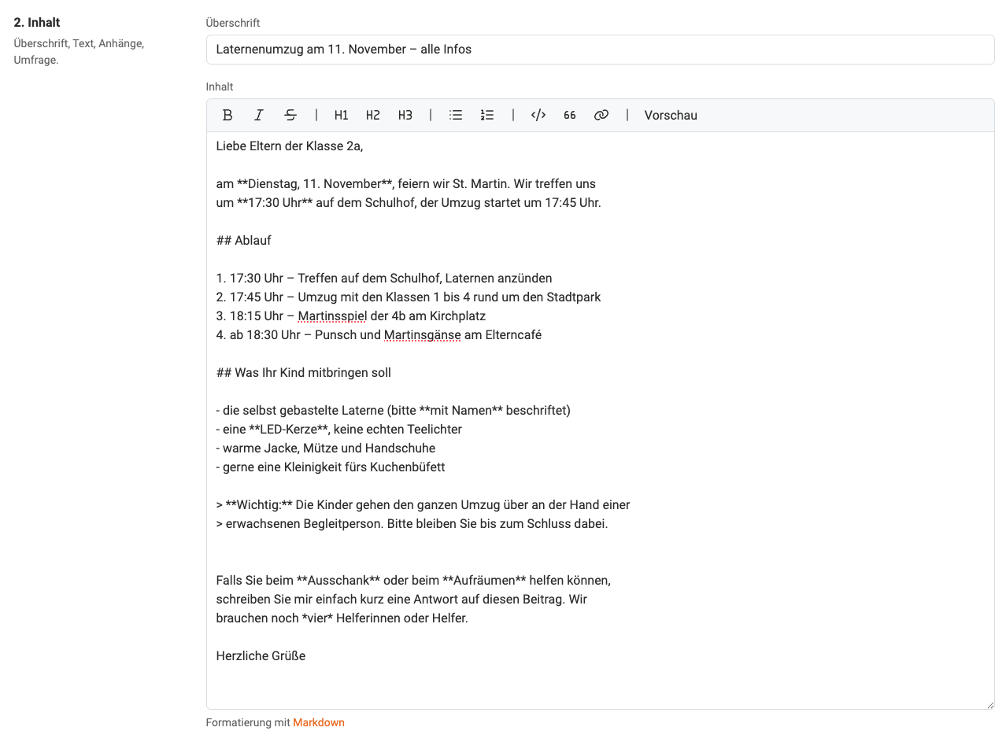1006x742 pixels.
Task: Click the line '- eine **LED-Kerze**, keine echten Teelichter'
Action: click(338, 430)
